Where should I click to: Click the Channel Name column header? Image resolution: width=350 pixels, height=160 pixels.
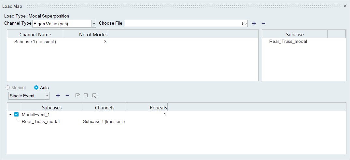click(35, 34)
